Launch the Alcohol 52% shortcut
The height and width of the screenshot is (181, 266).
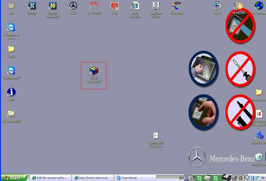click(259, 136)
